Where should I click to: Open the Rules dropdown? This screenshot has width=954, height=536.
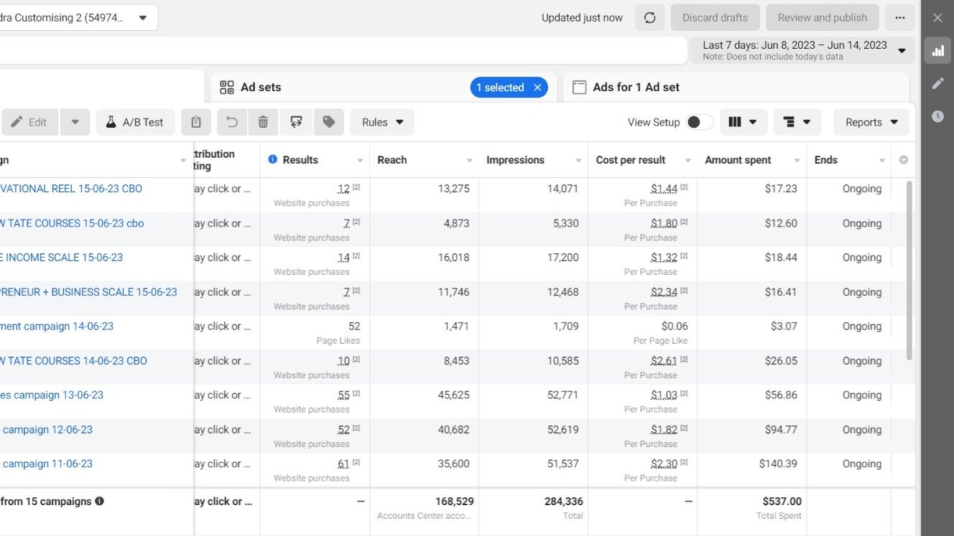click(381, 122)
